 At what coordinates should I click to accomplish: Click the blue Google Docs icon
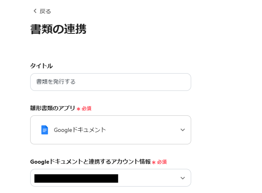tap(44, 130)
